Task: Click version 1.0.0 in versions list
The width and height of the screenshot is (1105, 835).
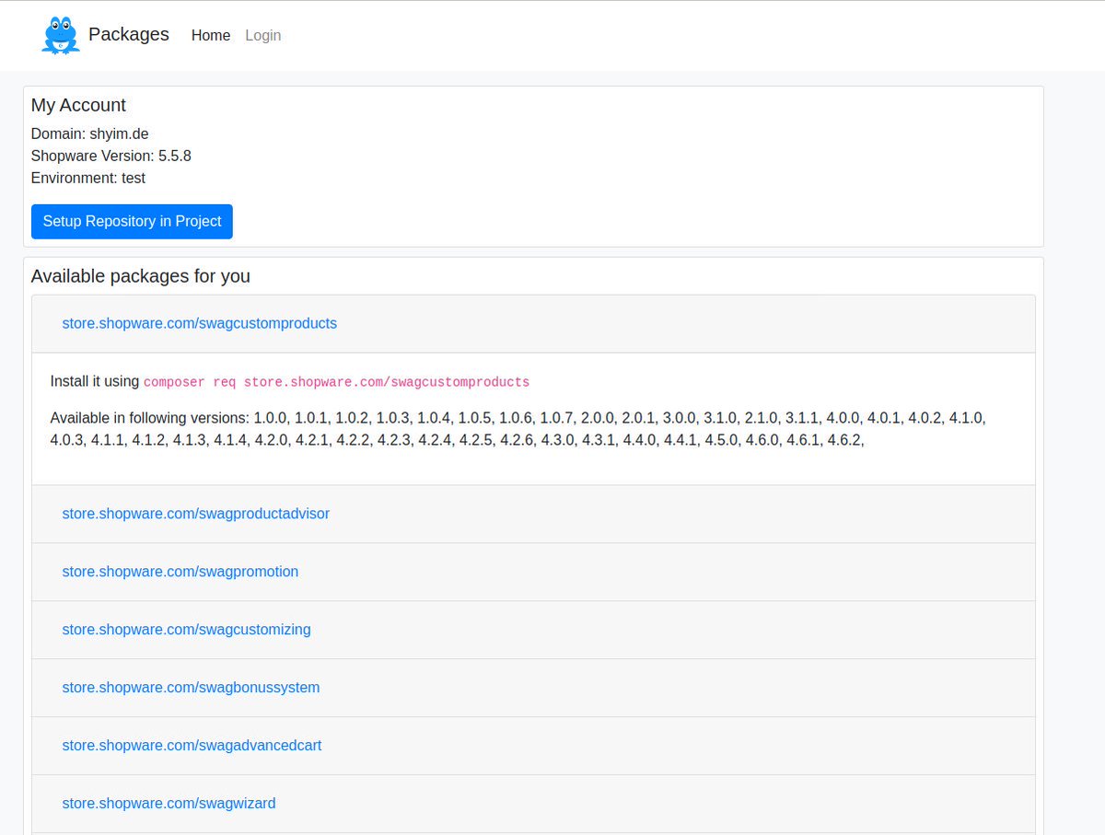Action: coord(271,418)
